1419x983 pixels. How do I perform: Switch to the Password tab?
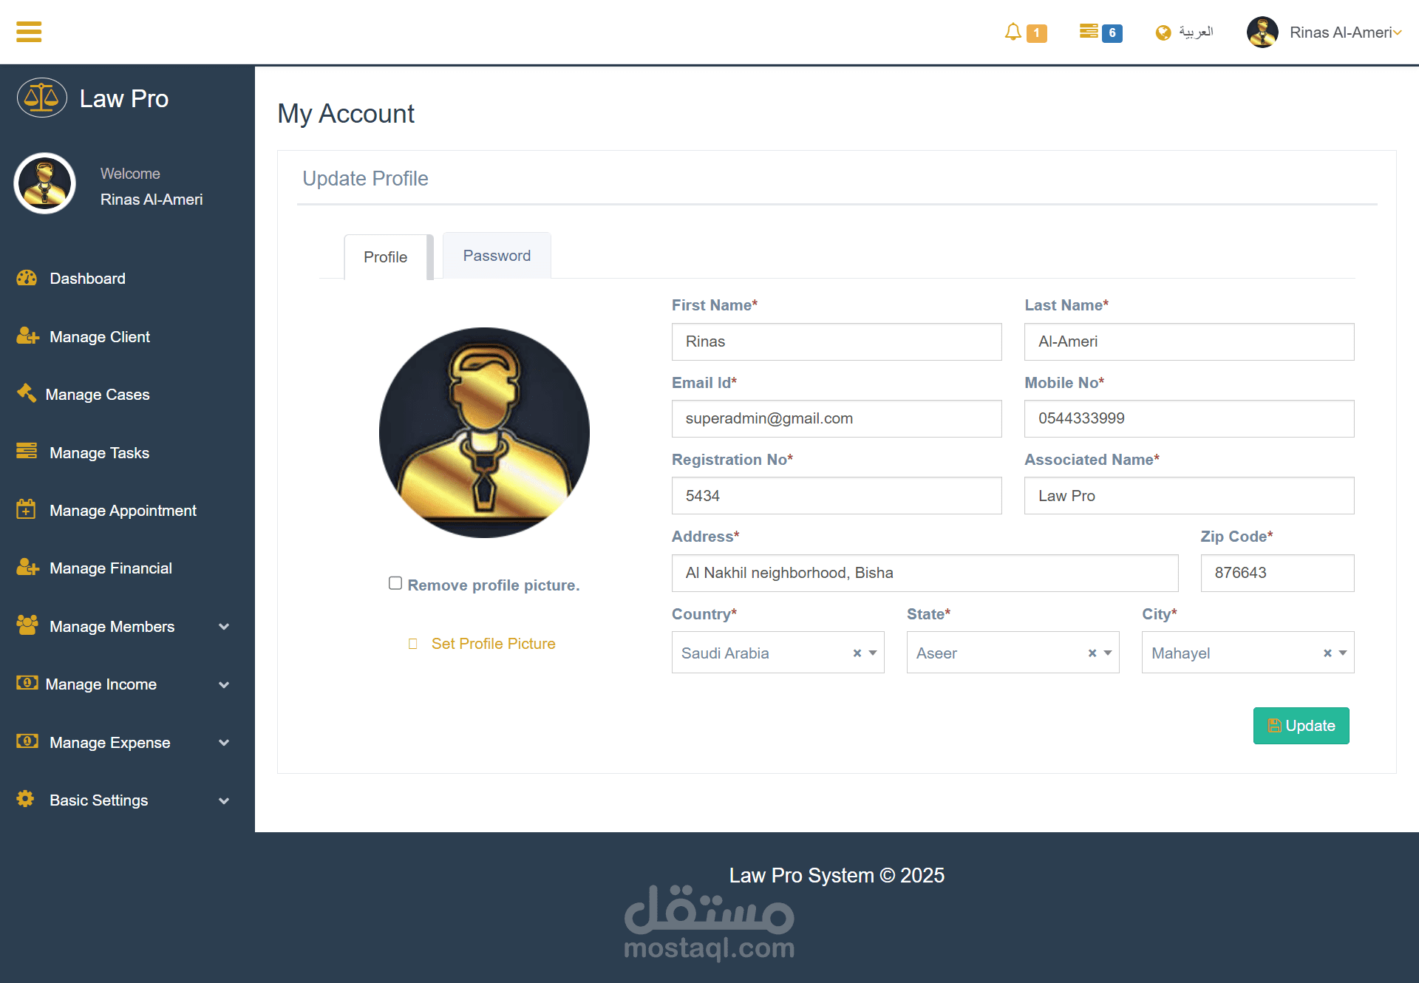click(x=497, y=256)
